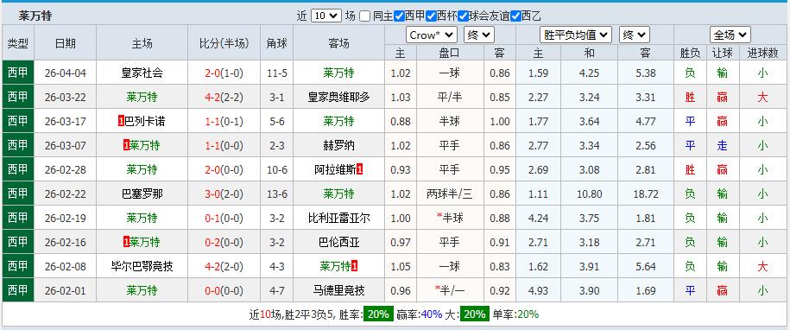Click the 日期 column header
Image resolution: width=790 pixels, height=330 pixels.
[x=66, y=43]
